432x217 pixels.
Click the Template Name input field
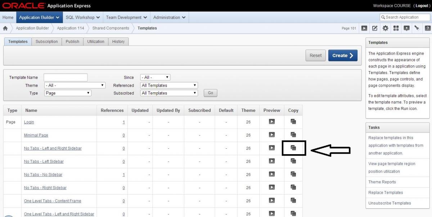tap(66, 77)
